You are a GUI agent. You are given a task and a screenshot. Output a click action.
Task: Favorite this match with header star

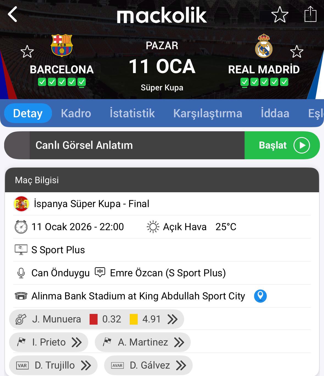click(x=280, y=15)
